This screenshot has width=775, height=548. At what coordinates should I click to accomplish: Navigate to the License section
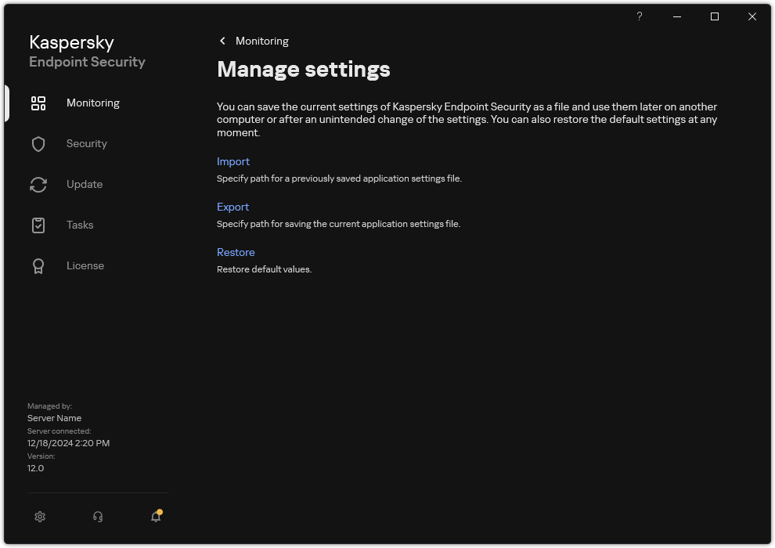pyautogui.click(x=85, y=265)
